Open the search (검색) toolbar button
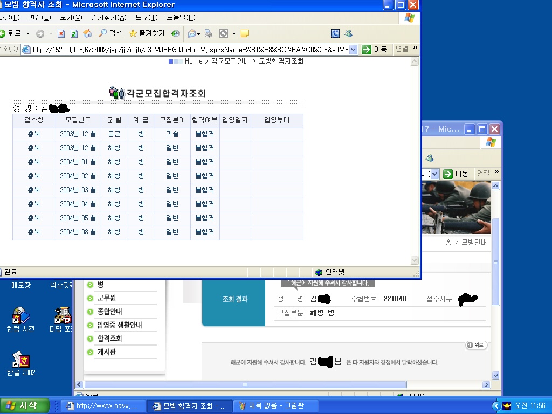The image size is (552, 414). pos(111,33)
